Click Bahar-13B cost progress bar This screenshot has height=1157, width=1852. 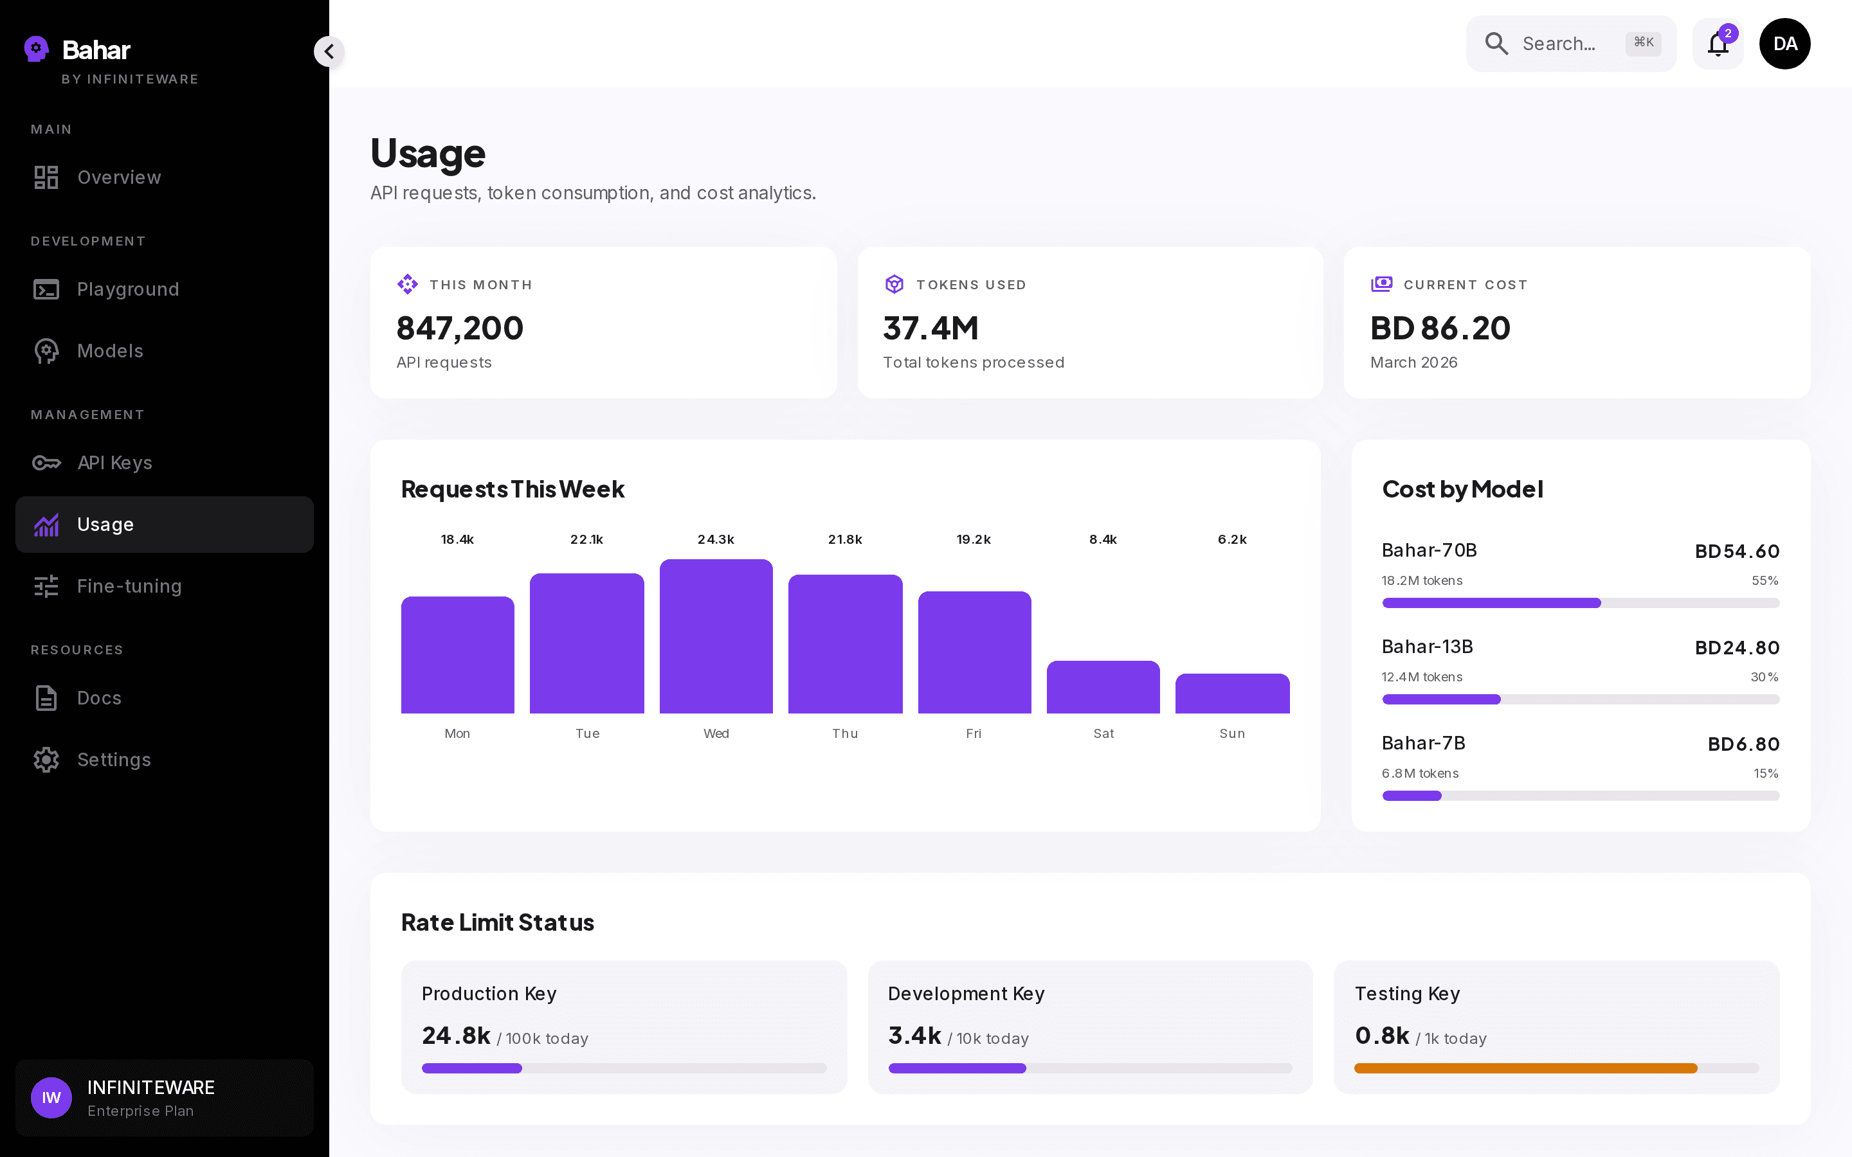point(1581,699)
